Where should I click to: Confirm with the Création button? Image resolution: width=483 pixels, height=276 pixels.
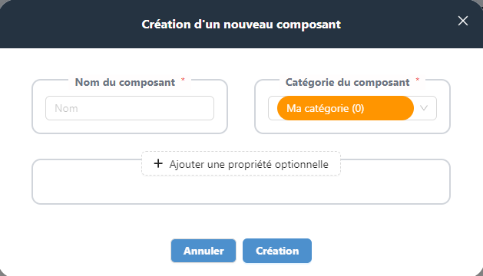277,251
